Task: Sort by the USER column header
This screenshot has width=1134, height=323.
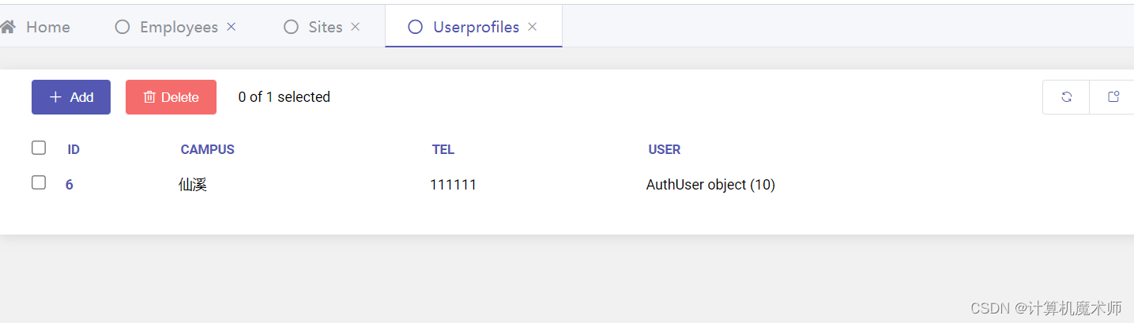Action: click(665, 149)
